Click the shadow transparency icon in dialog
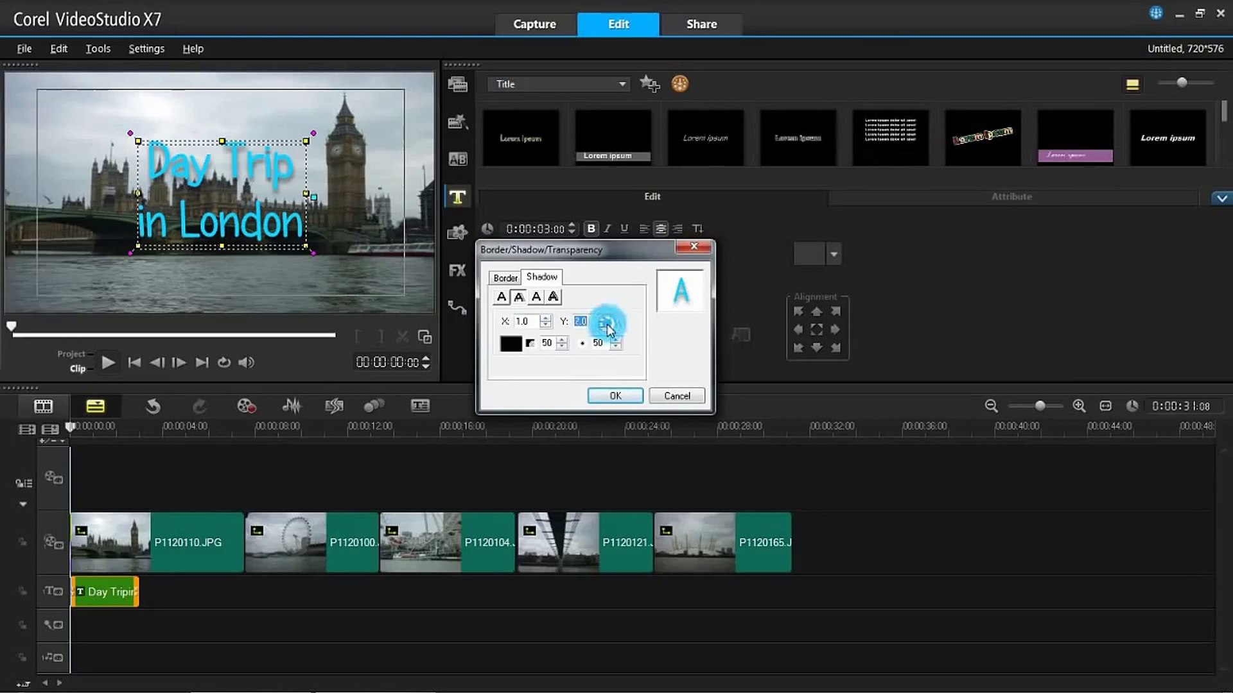Image resolution: width=1233 pixels, height=693 pixels. pyautogui.click(x=530, y=343)
